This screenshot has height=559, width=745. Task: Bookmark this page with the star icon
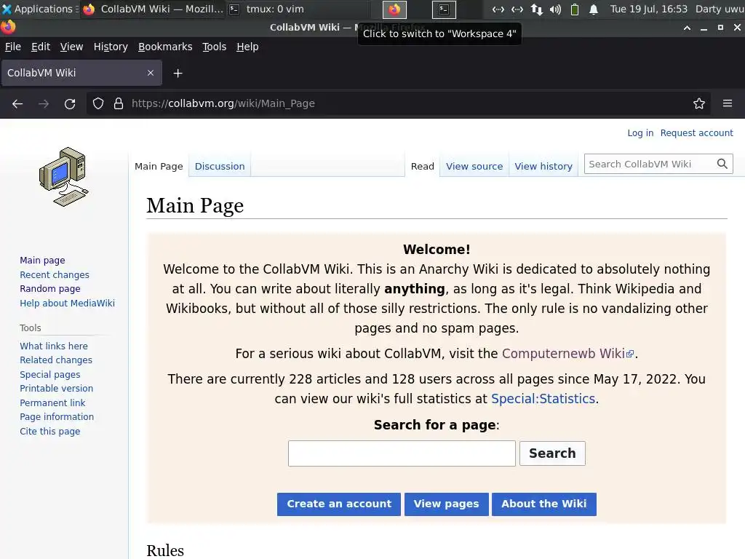point(699,103)
